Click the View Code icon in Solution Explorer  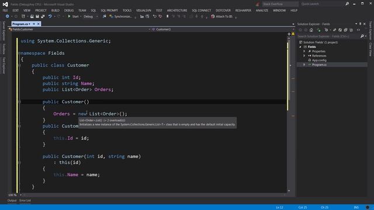(x=358, y=30)
